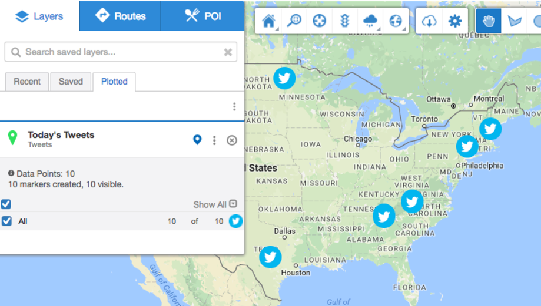The height and width of the screenshot is (306, 541).
Task: Clear the saved layers search box
Action: 228,52
